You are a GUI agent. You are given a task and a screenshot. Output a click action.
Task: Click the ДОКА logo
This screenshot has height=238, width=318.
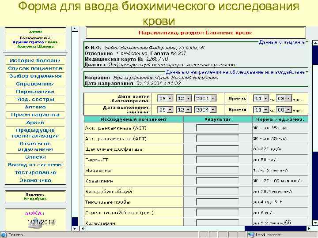(35, 213)
